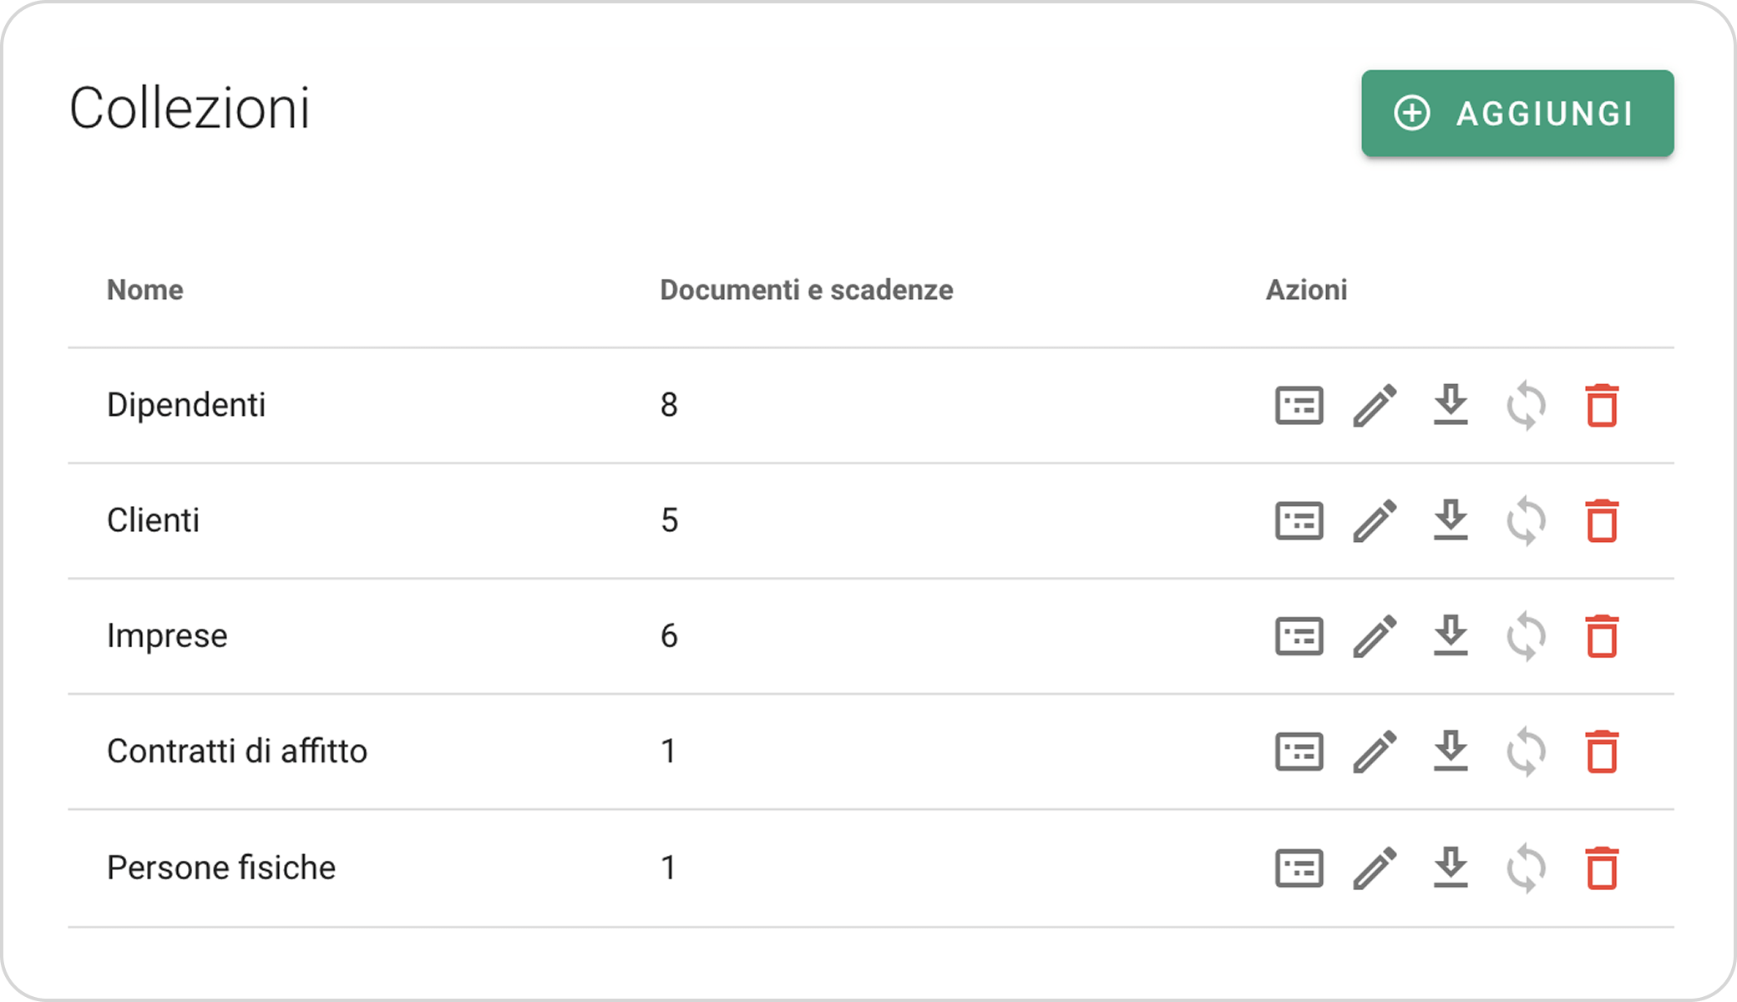This screenshot has height=1002, width=1737.
Task: Select the Clienti row name
Action: [153, 520]
